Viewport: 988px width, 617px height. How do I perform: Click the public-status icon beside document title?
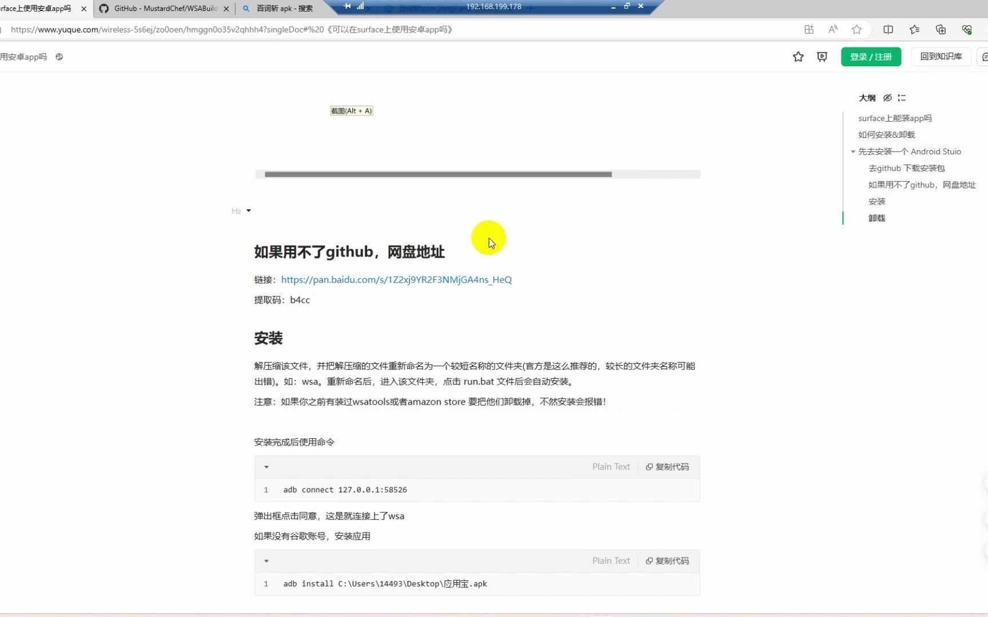pyautogui.click(x=59, y=57)
